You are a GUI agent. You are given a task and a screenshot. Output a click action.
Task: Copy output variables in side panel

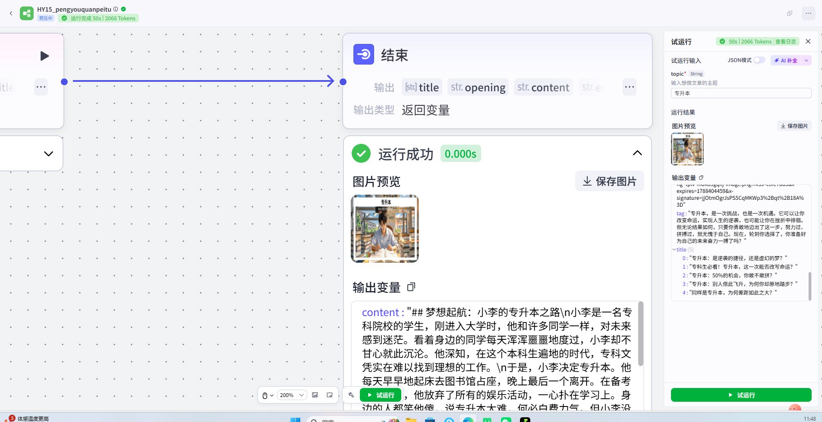tap(701, 177)
